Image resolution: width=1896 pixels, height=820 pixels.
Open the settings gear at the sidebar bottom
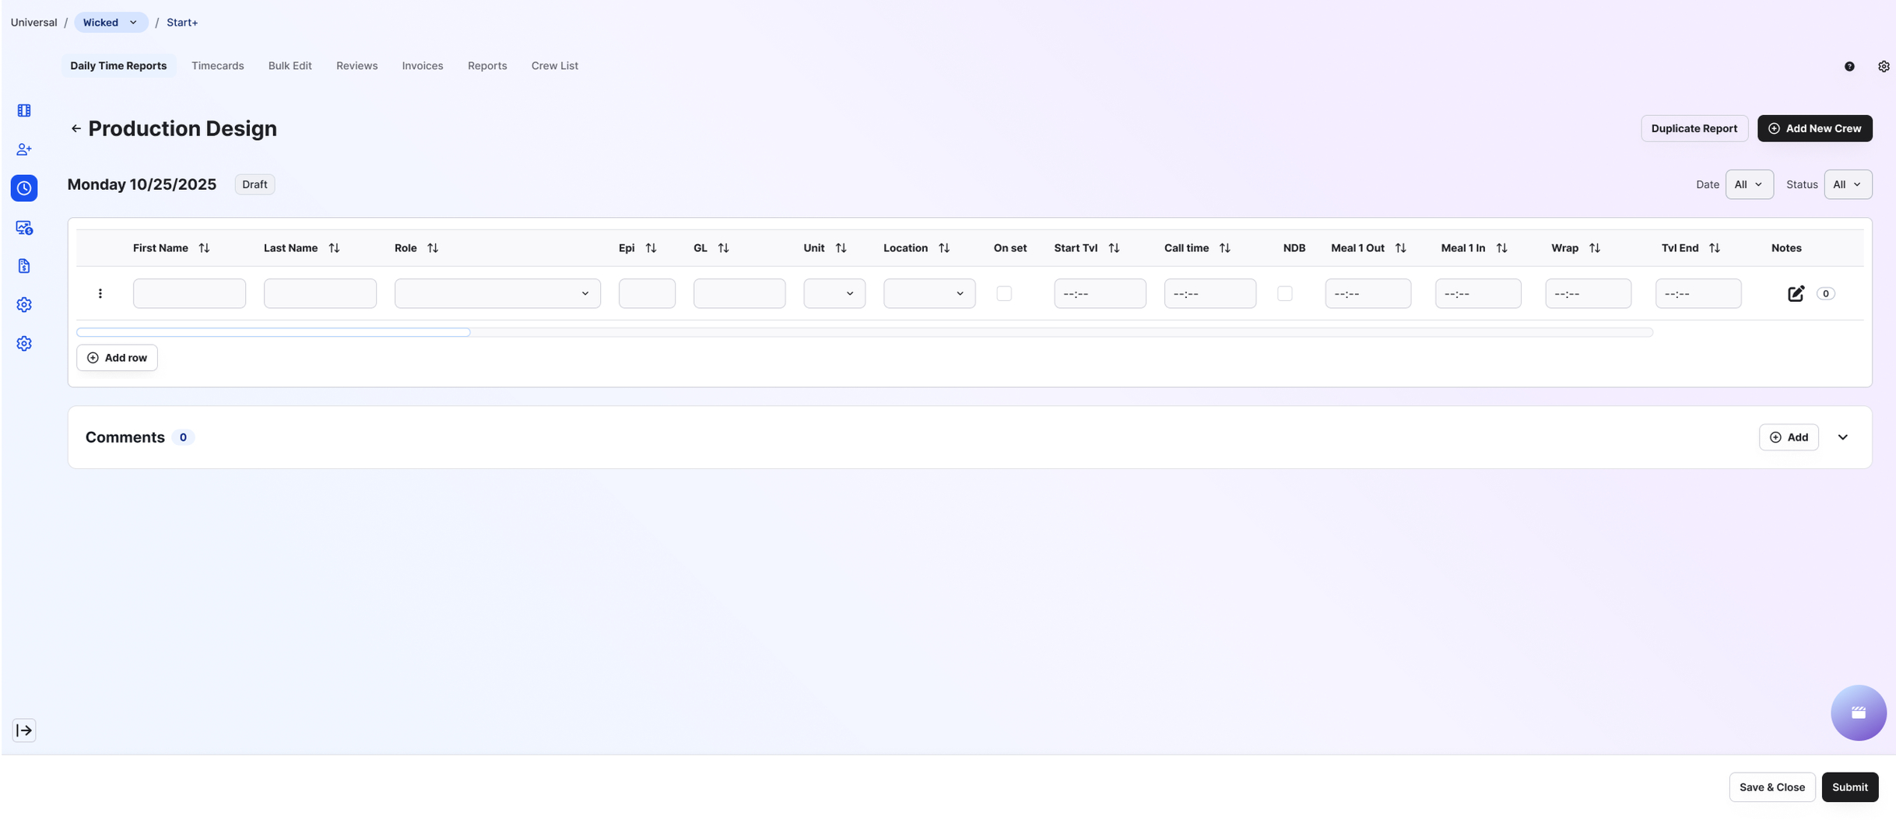pos(23,343)
